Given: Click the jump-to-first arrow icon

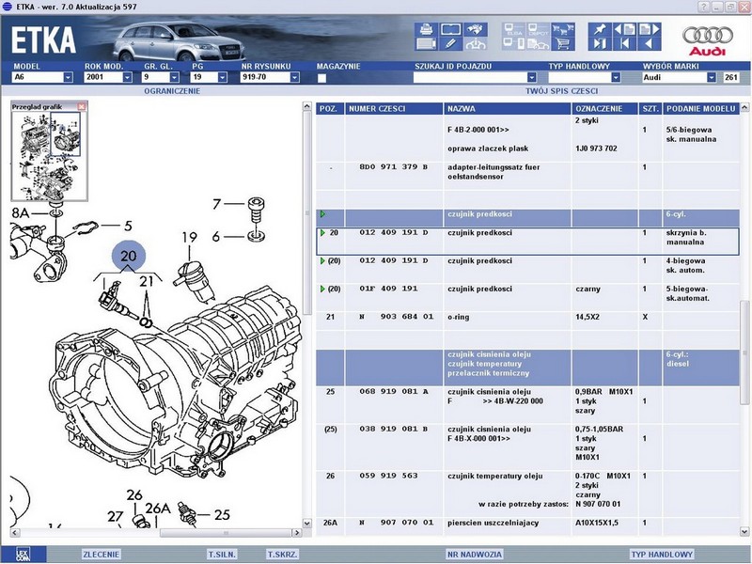Looking at the screenshot, I should 624,44.
